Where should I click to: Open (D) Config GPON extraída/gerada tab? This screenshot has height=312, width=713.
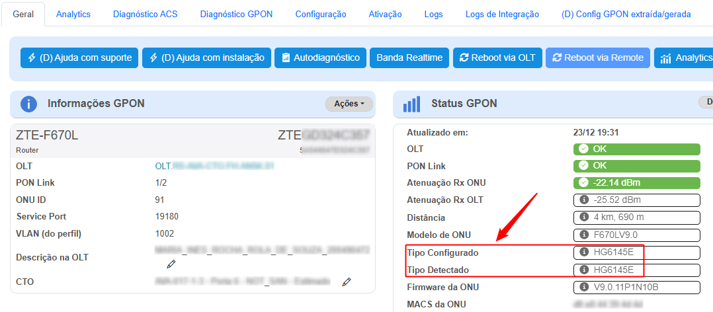[x=626, y=14]
